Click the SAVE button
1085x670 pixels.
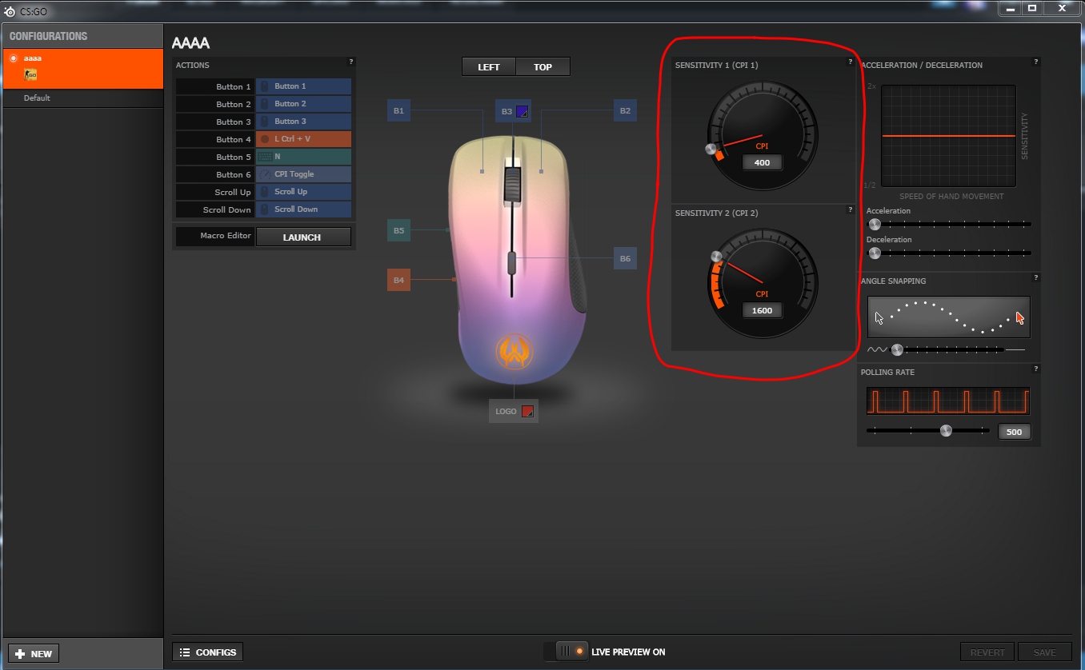tap(1045, 652)
